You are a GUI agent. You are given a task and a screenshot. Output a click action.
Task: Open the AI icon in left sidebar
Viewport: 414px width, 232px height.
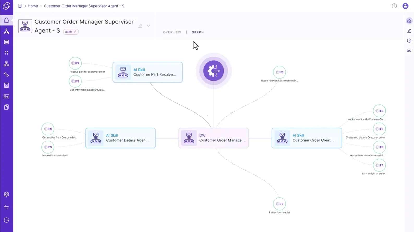tap(7, 42)
